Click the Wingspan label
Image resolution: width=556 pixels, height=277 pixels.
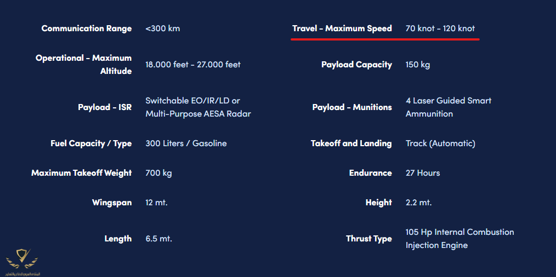112,203
